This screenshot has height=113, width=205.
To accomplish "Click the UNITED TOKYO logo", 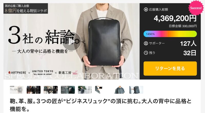I will click(43, 73).
